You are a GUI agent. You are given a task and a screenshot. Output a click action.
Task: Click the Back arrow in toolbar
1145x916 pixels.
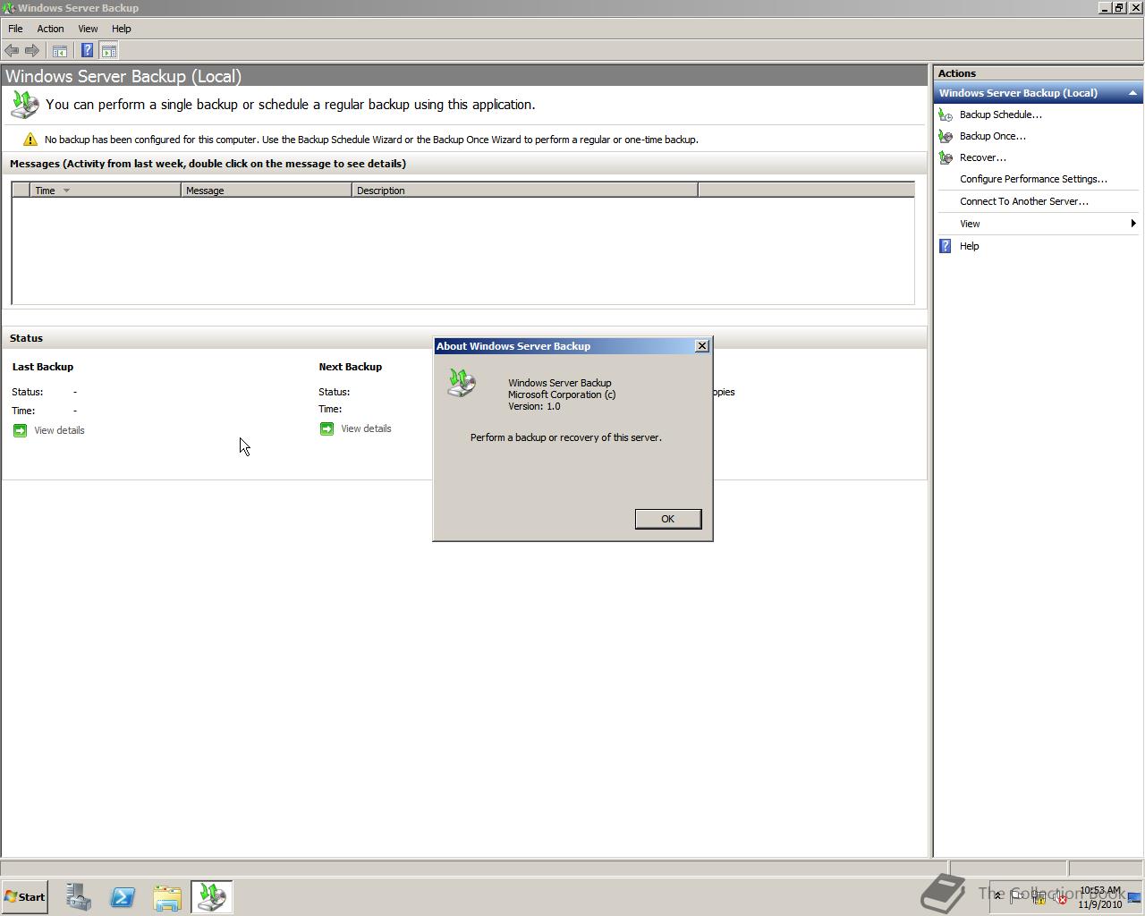pos(12,51)
